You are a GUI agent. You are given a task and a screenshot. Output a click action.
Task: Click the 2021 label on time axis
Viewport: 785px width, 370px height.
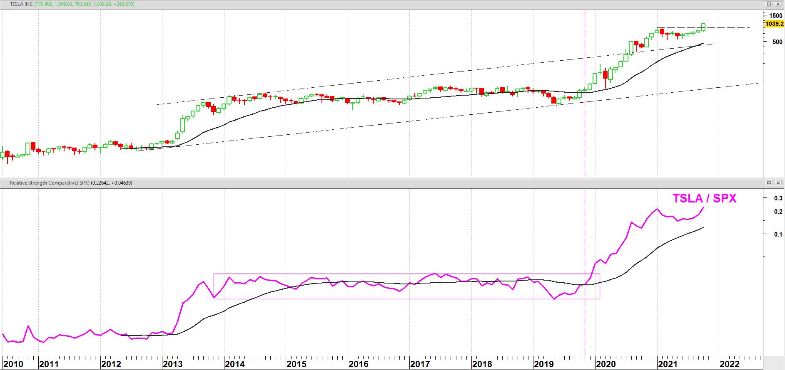(668, 364)
